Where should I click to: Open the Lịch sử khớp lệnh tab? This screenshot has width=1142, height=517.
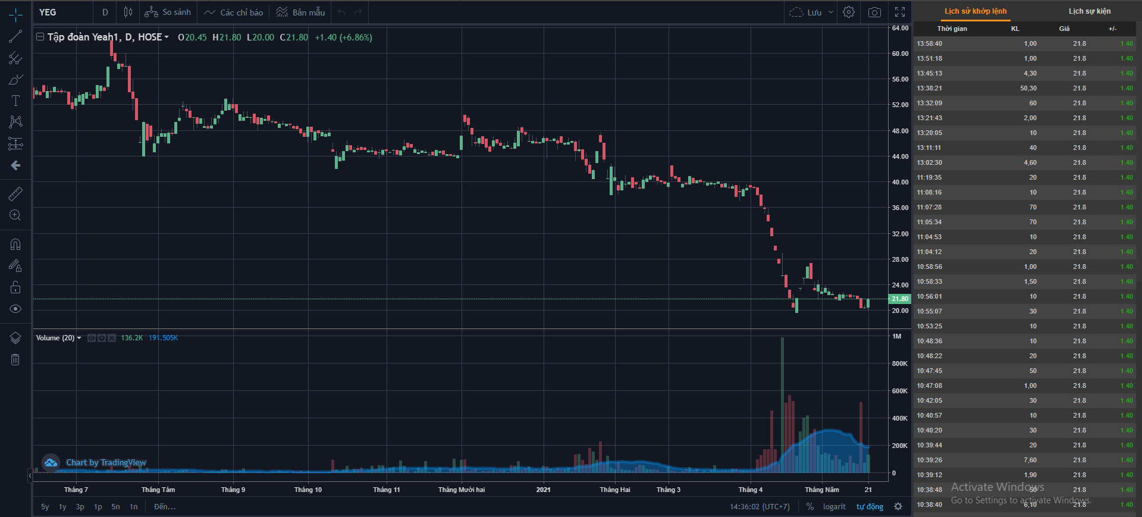point(975,11)
